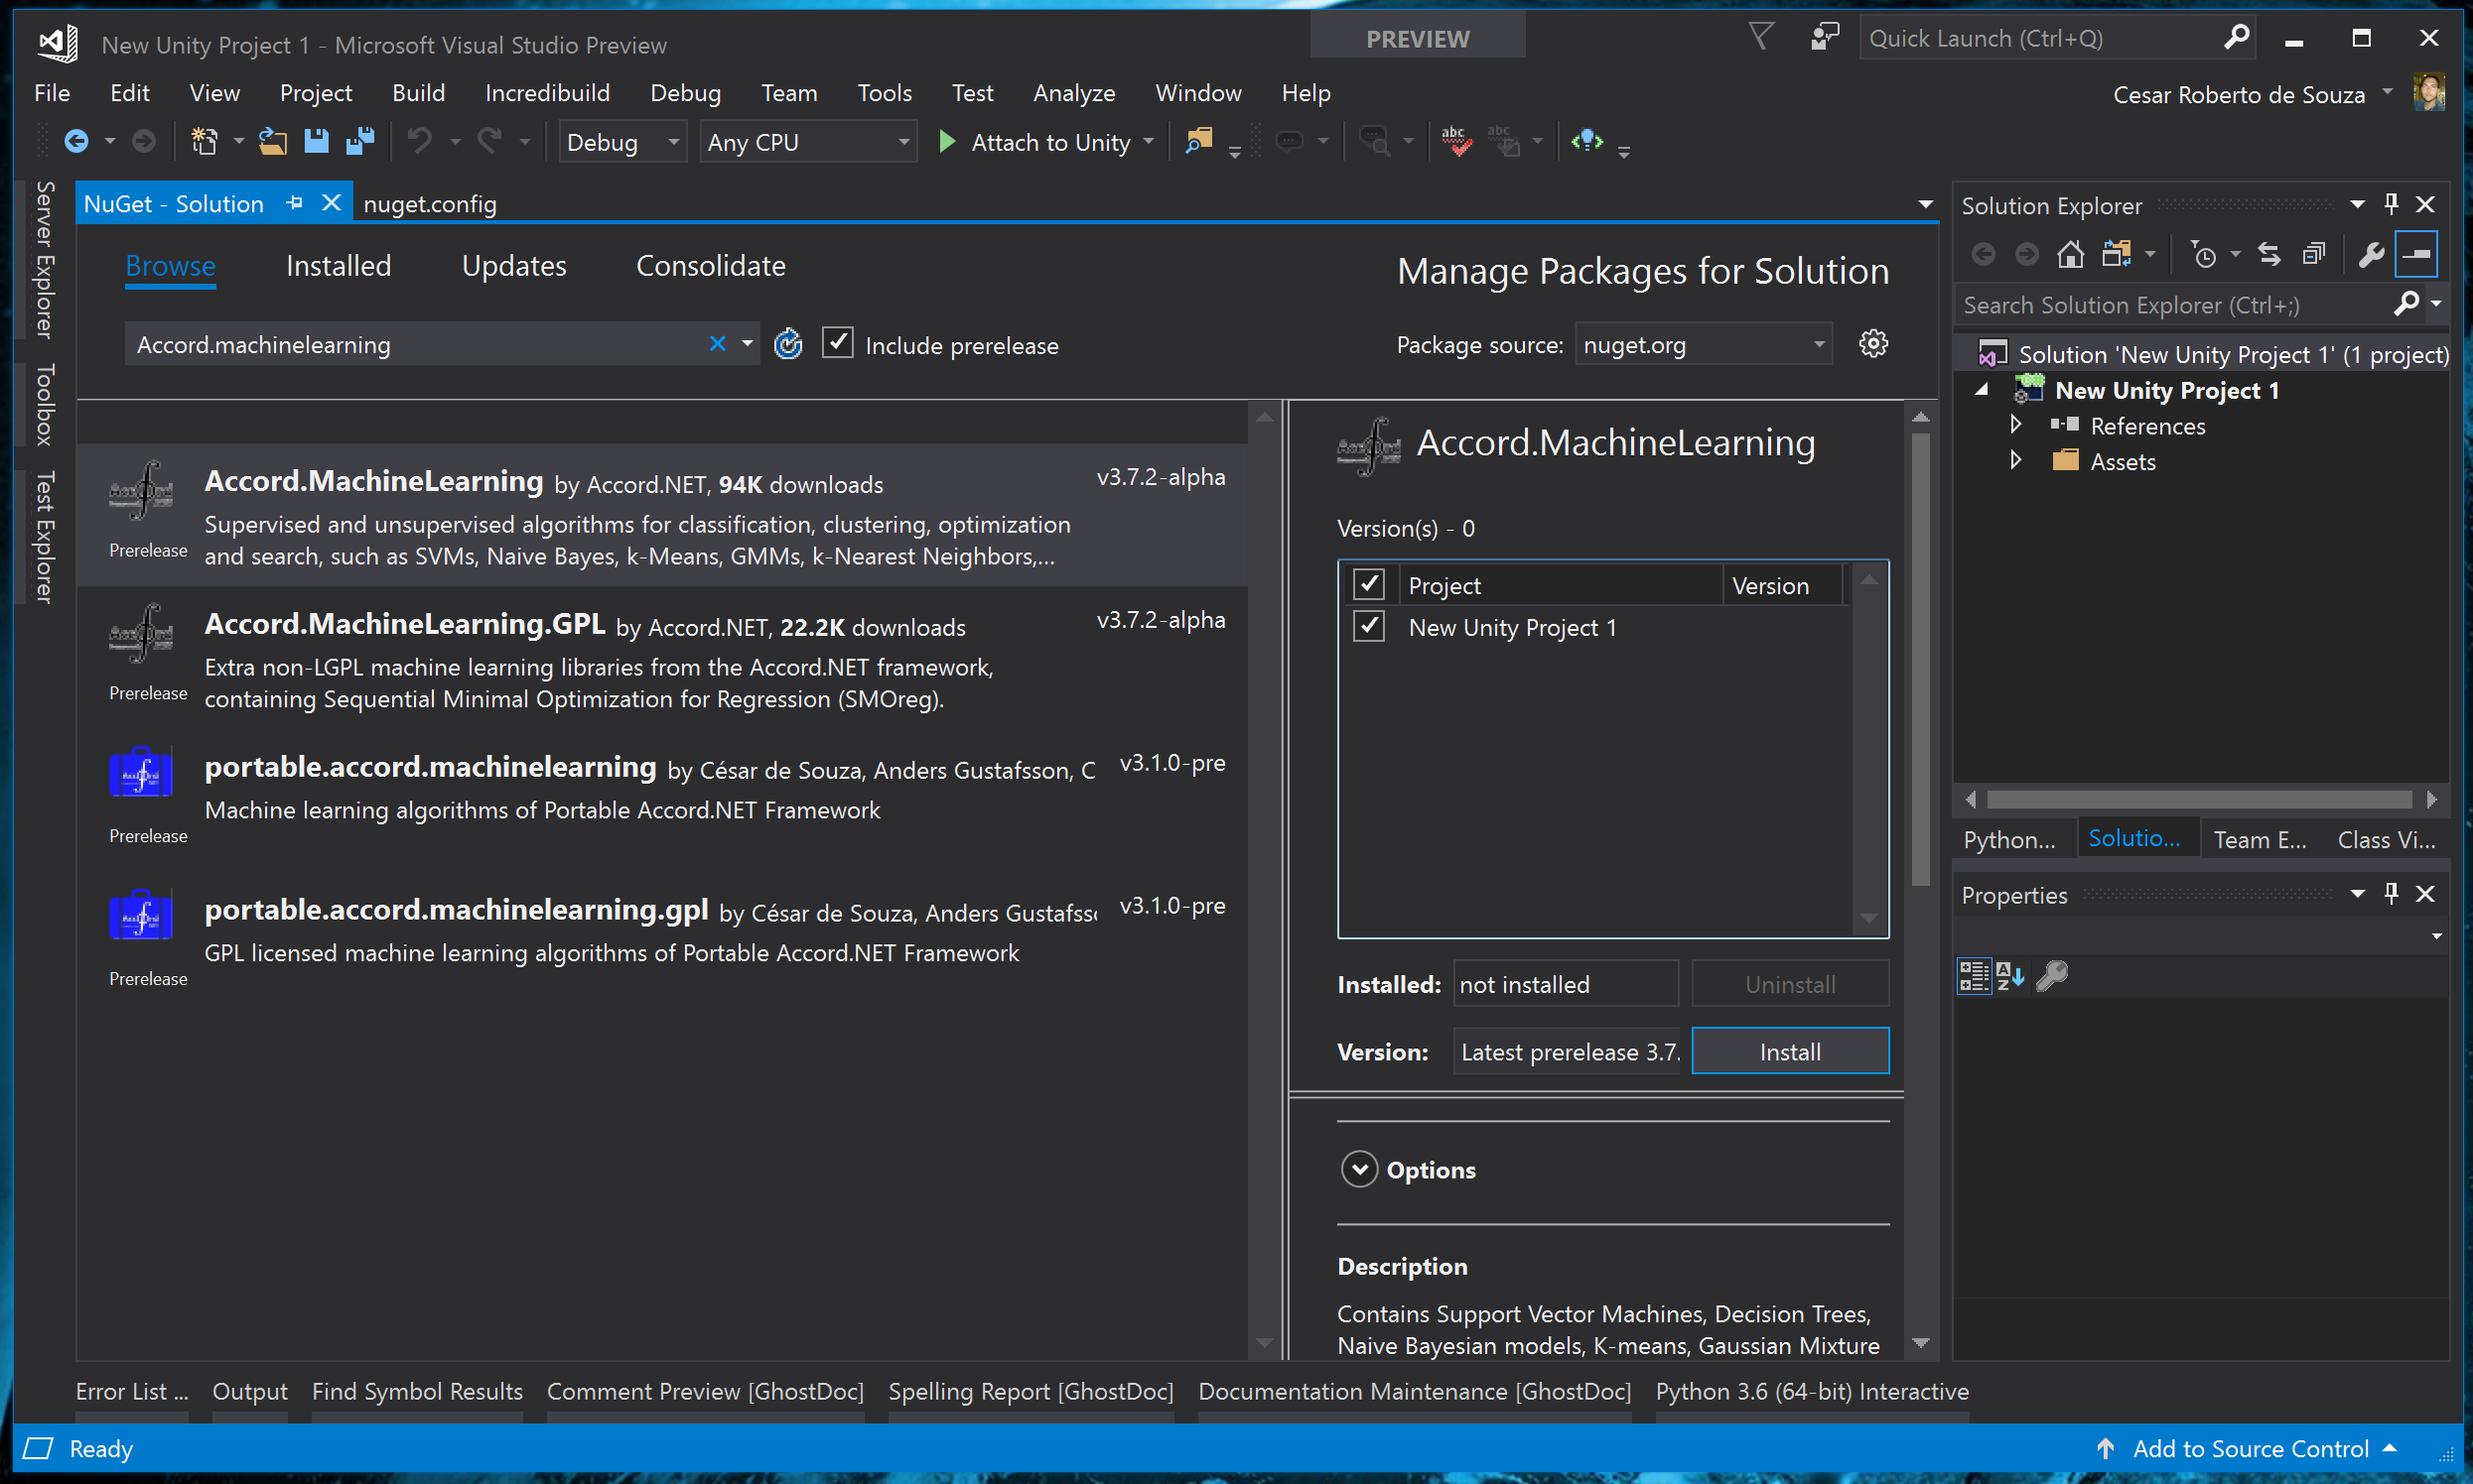This screenshot has width=2473, height=1484.
Task: Click the Search Solution Explorer field
Action: coord(2172,305)
